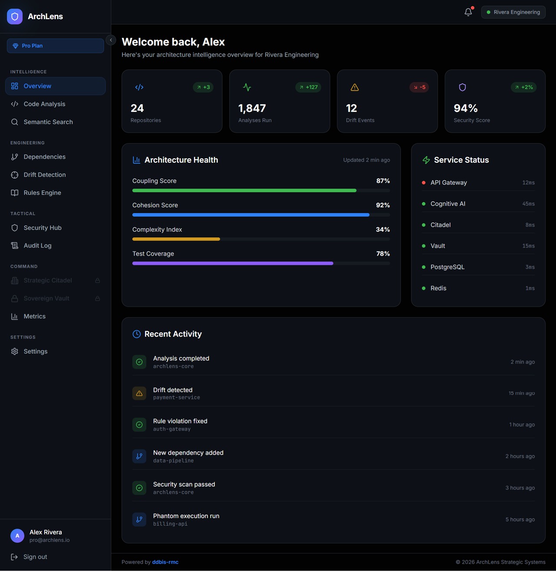Select the locked Sovereign Vault item
The image size is (556, 572).
55,298
